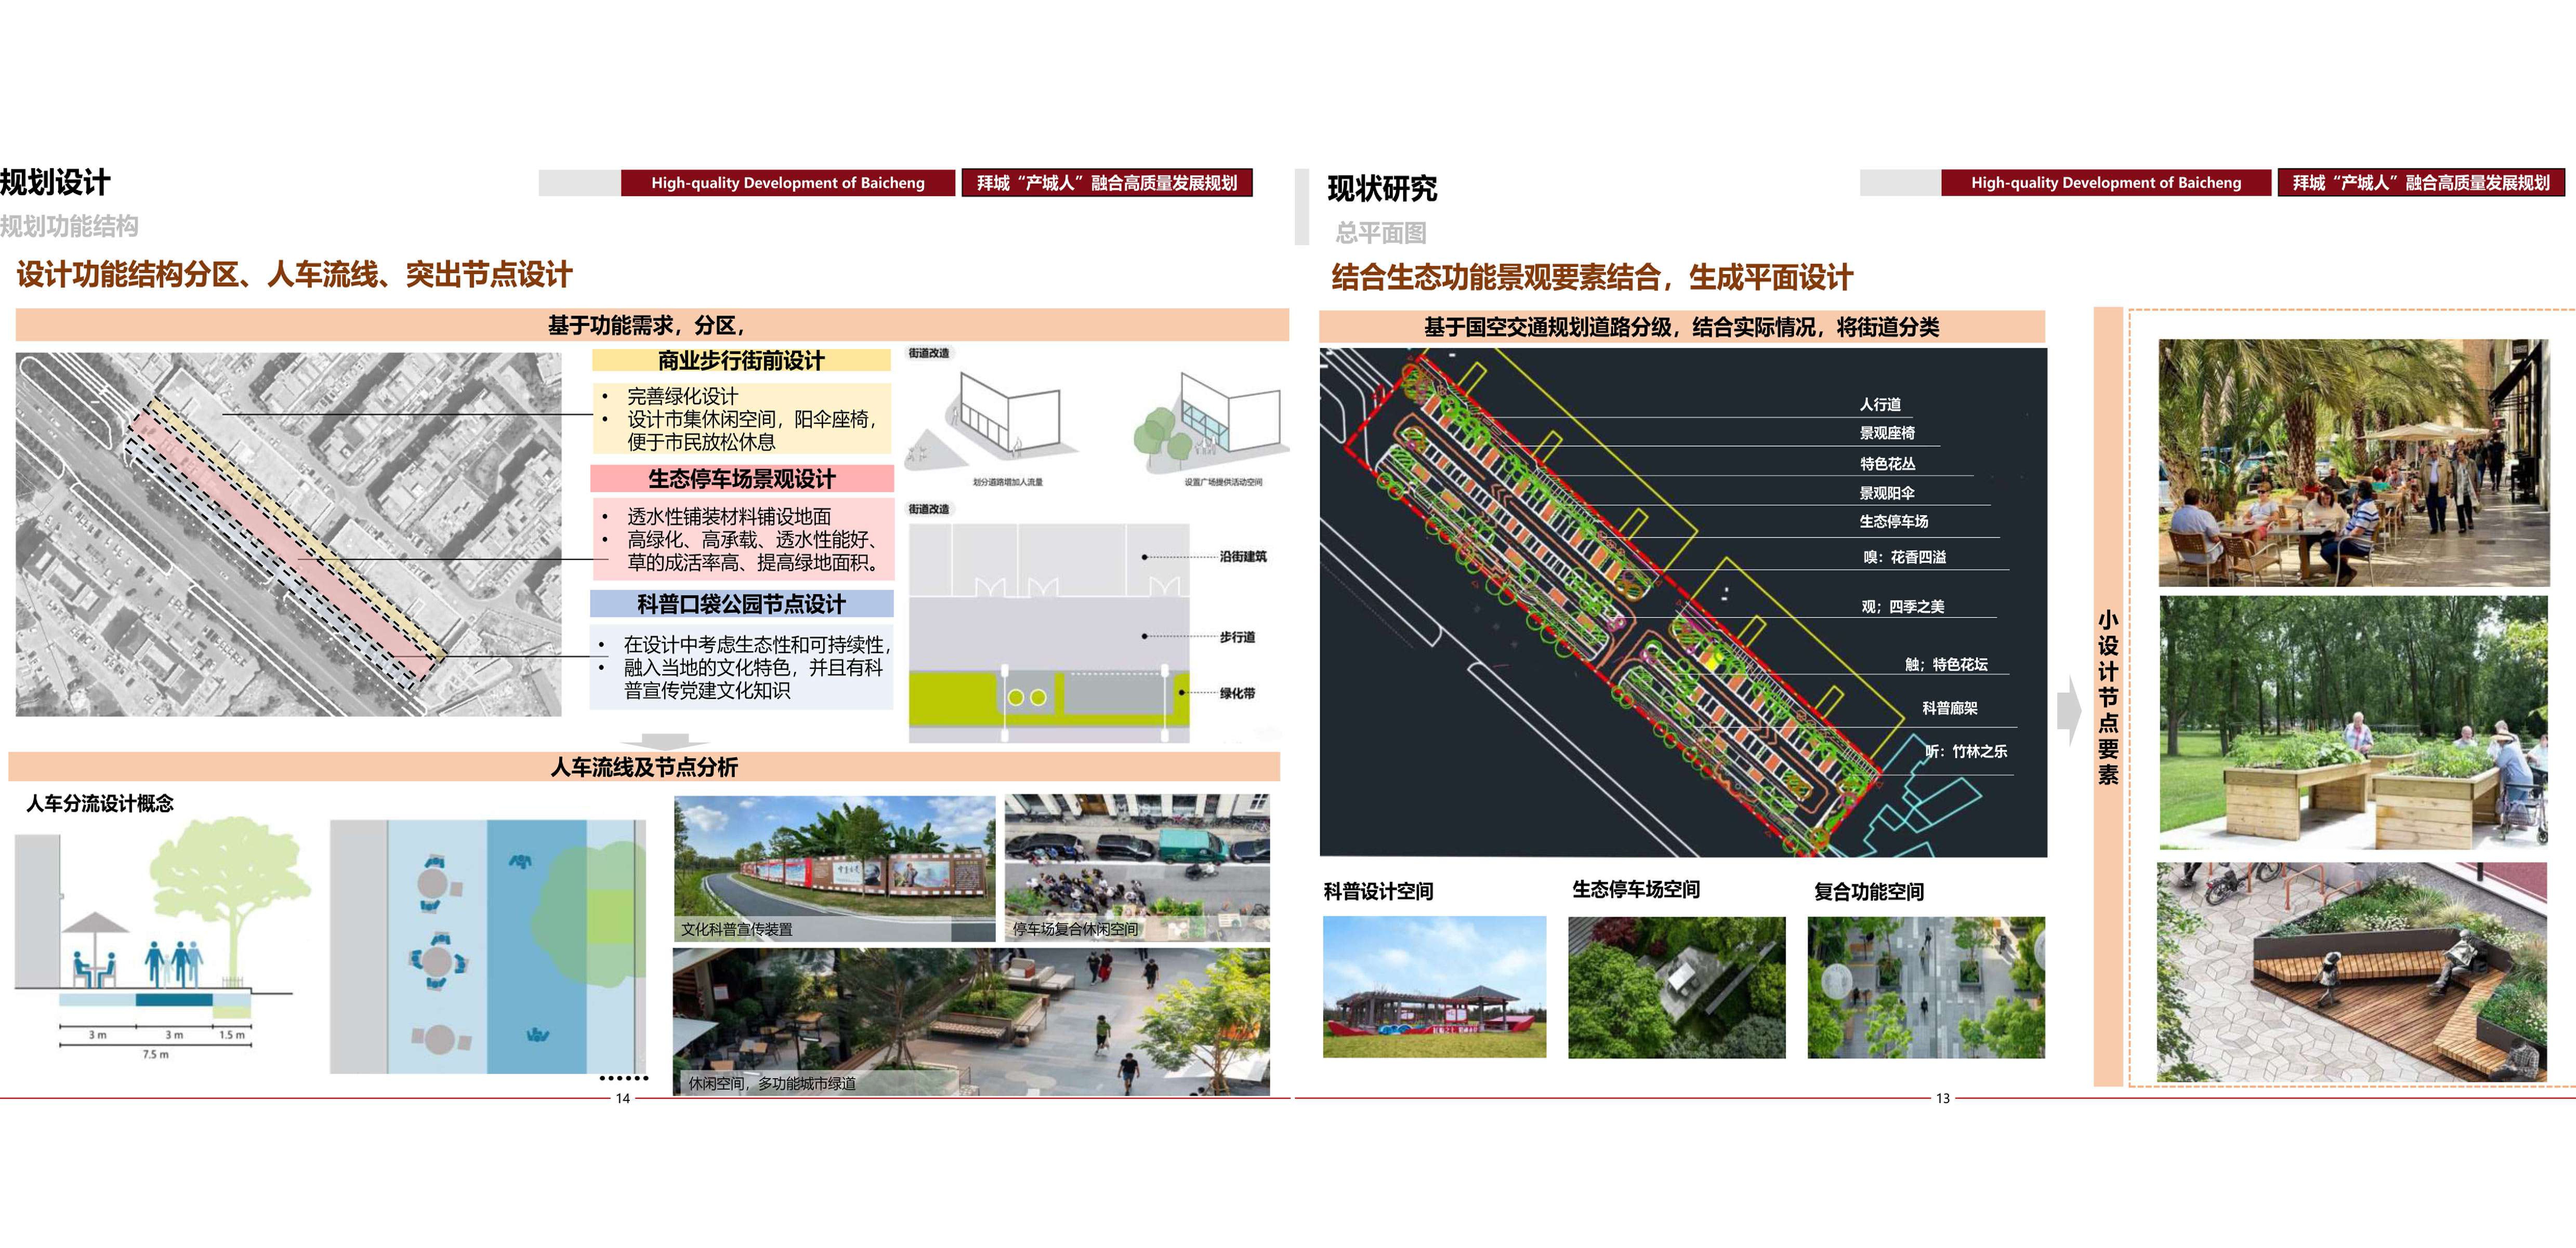Click the vertical '小设计节点要素' label
The width and height of the screenshot is (2576, 1248).
[2108, 697]
